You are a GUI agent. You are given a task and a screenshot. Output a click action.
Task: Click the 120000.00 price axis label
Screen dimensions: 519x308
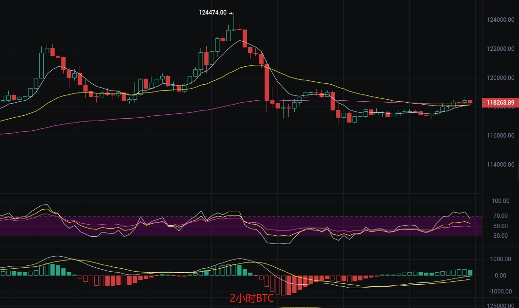click(x=501, y=78)
